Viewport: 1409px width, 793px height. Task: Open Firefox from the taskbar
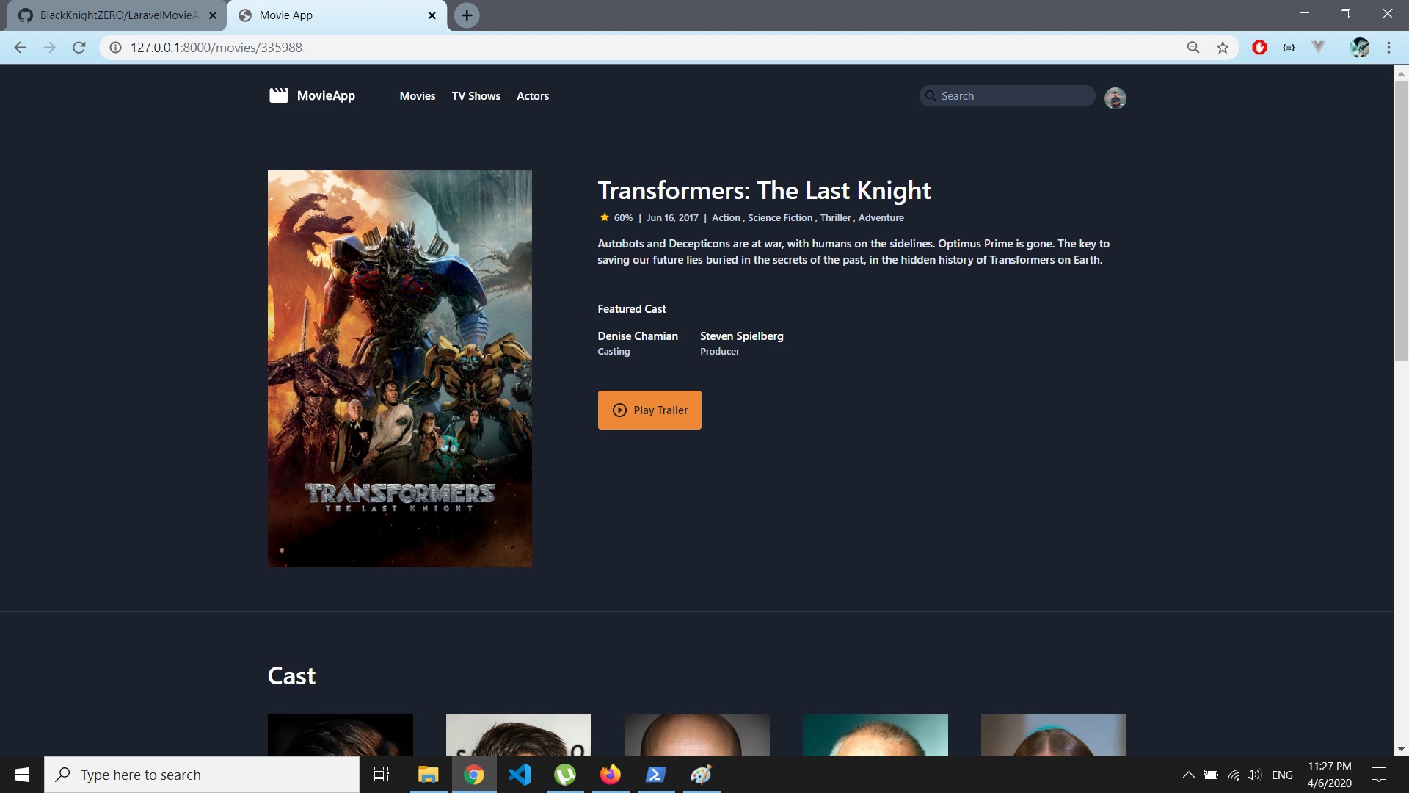(x=611, y=774)
